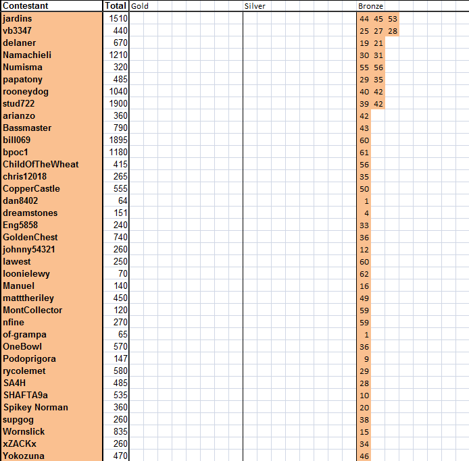The width and height of the screenshot is (469, 461).
Task: Select the Bassmaster name cell
Action: tap(52, 128)
